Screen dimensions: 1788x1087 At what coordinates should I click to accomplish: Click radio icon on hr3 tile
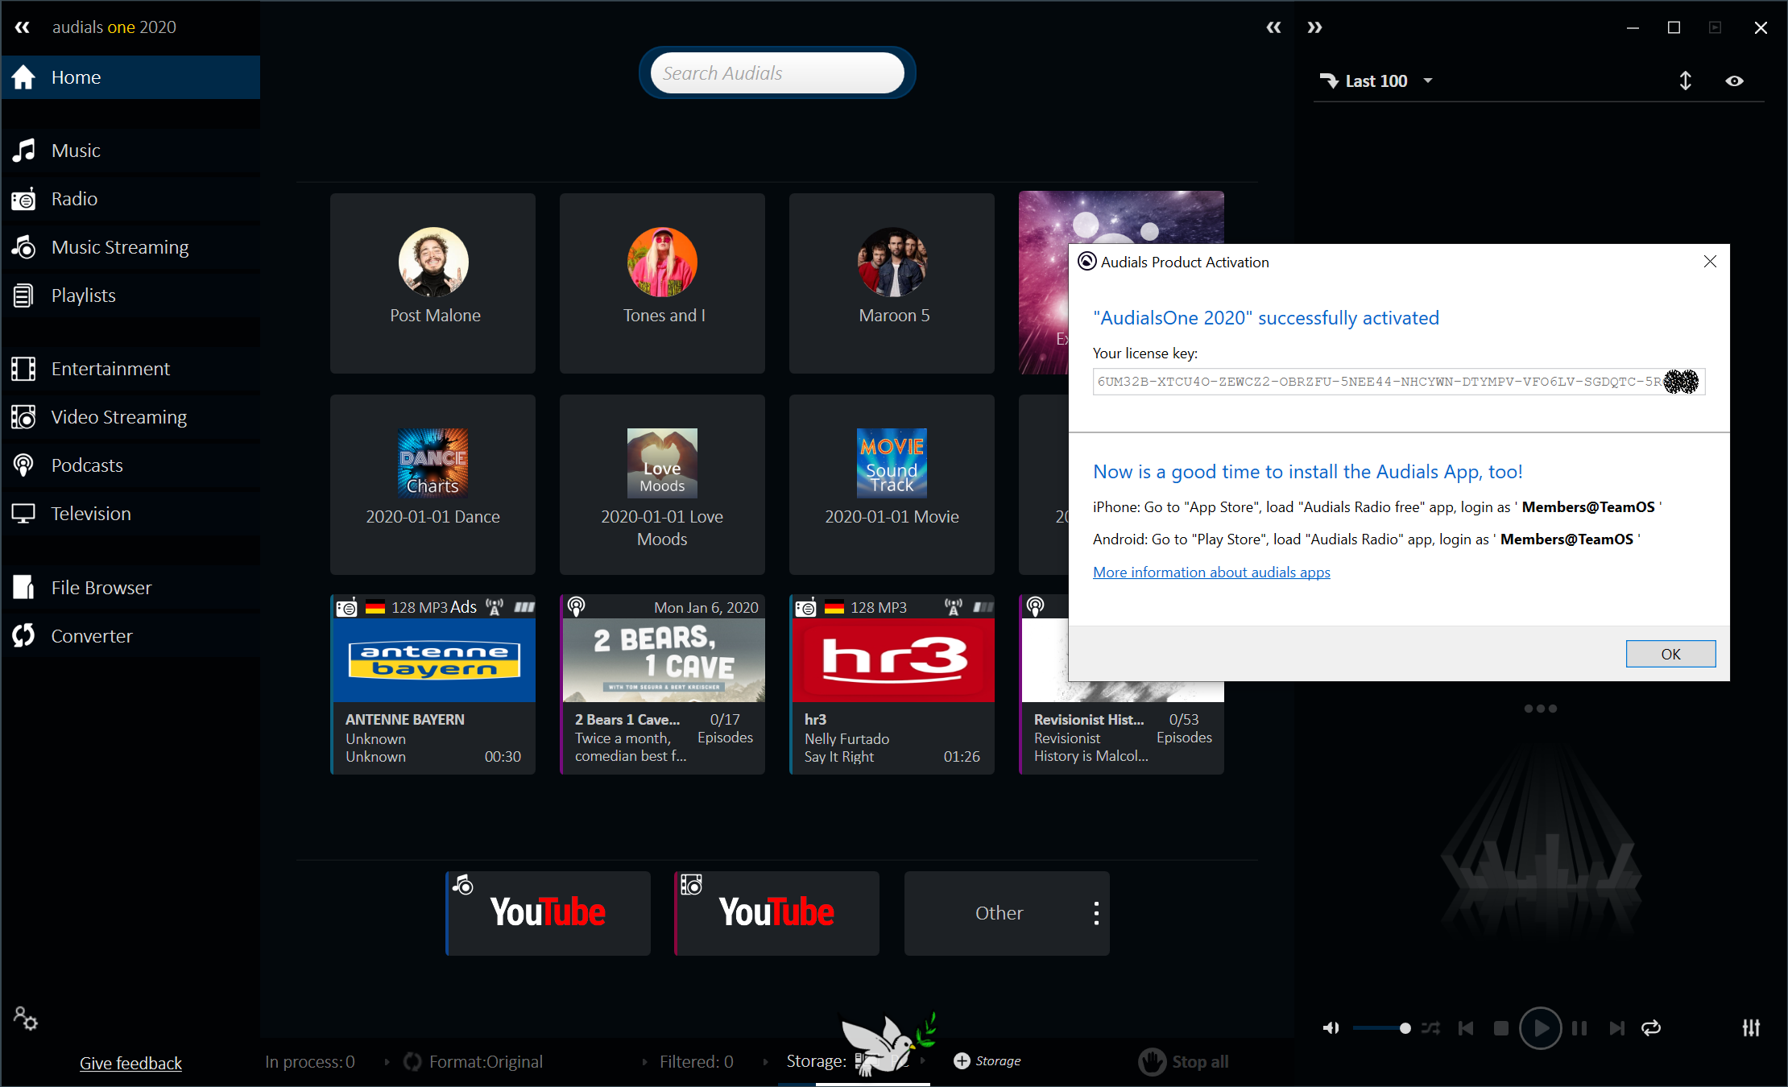[x=805, y=608]
